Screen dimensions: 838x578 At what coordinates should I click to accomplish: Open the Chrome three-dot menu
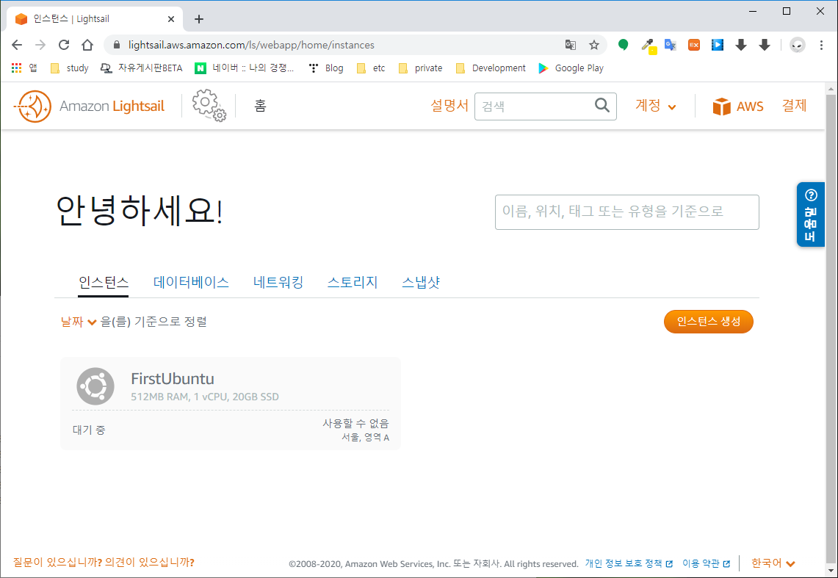tap(821, 45)
